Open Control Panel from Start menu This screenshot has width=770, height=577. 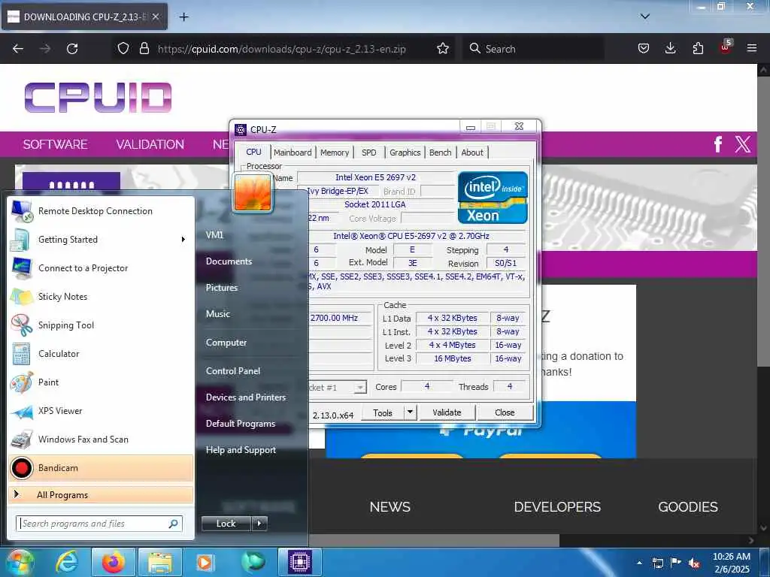pos(233,371)
